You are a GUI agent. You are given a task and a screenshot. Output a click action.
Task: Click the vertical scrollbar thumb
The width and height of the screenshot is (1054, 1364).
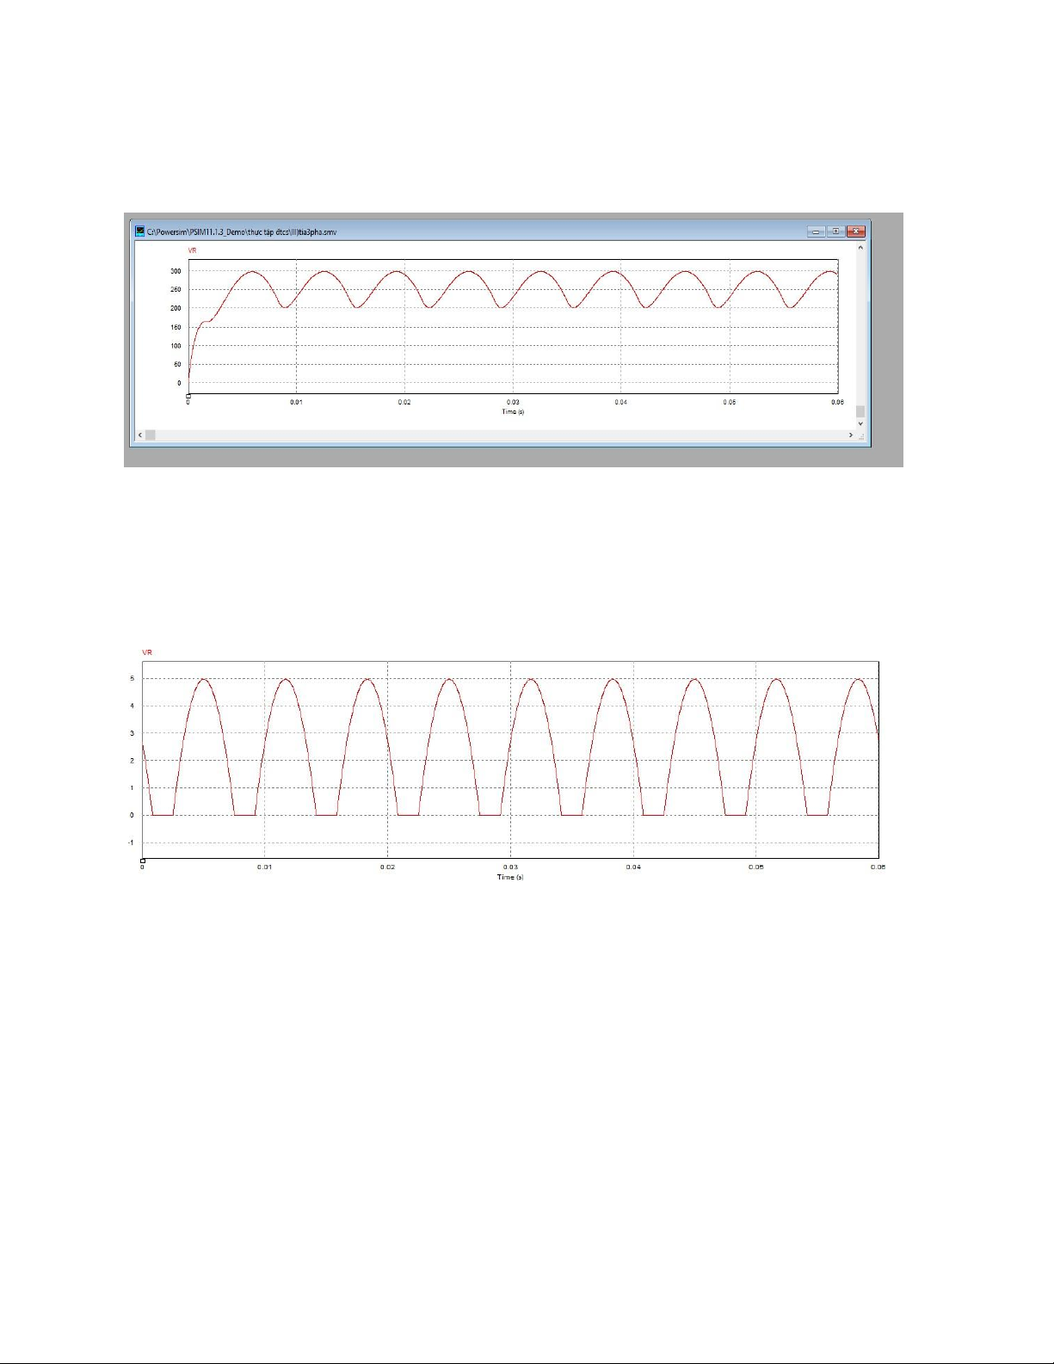(860, 411)
